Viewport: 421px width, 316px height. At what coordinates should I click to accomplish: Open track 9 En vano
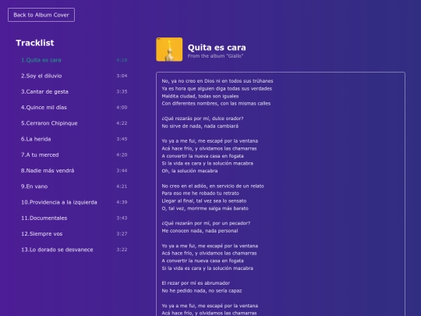point(74,186)
